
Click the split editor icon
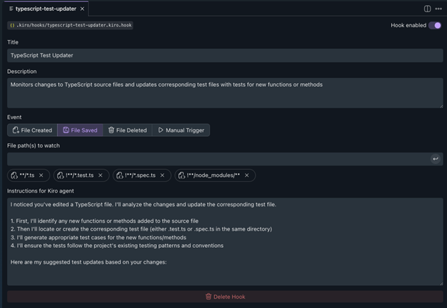428,9
